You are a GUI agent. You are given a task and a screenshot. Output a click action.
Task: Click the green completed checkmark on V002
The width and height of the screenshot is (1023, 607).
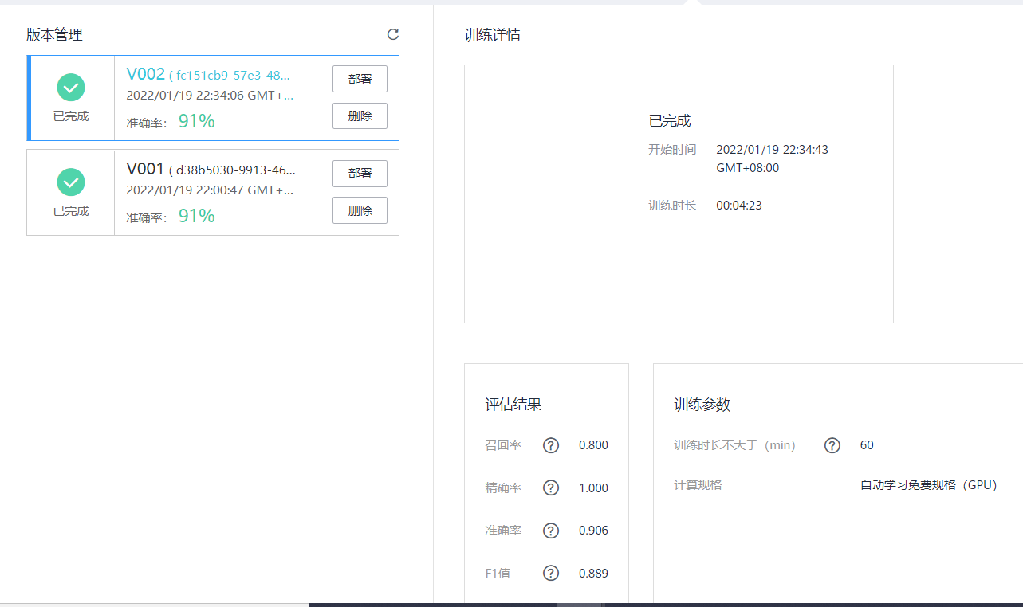[70, 87]
